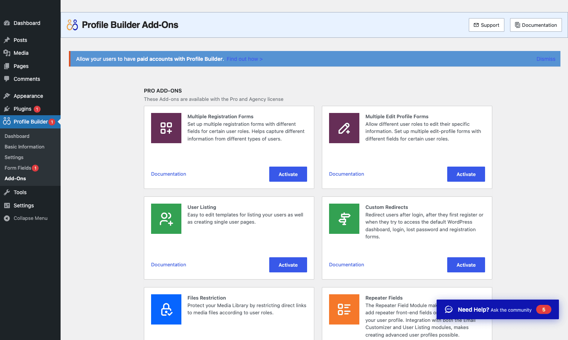Open the Posts menu
568x340 pixels.
click(30, 40)
